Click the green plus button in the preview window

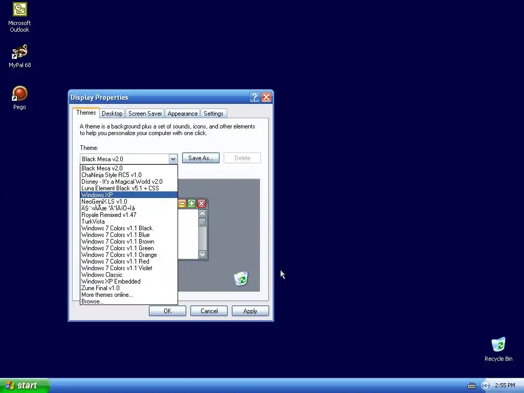click(x=191, y=204)
